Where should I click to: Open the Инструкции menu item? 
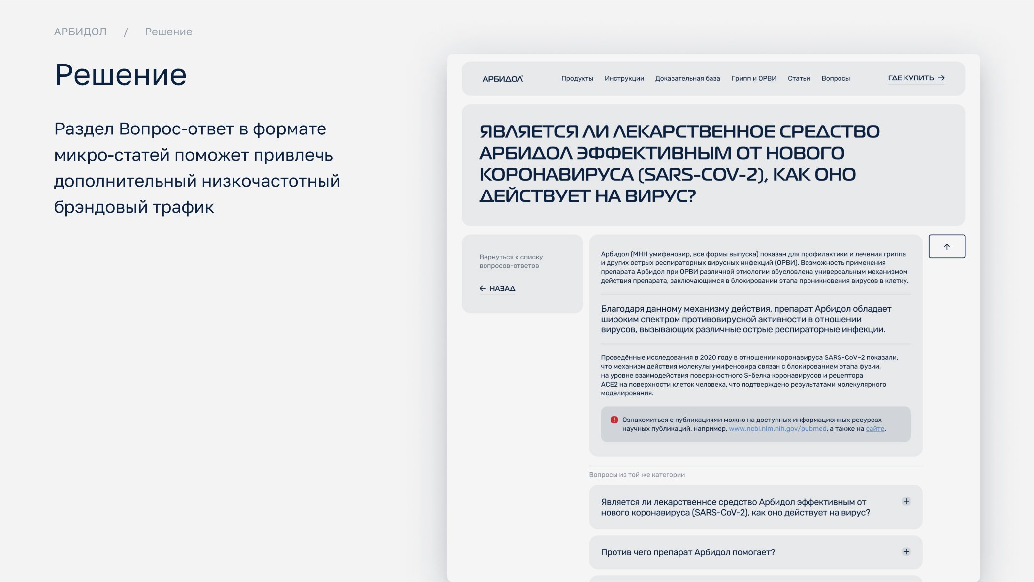click(624, 79)
